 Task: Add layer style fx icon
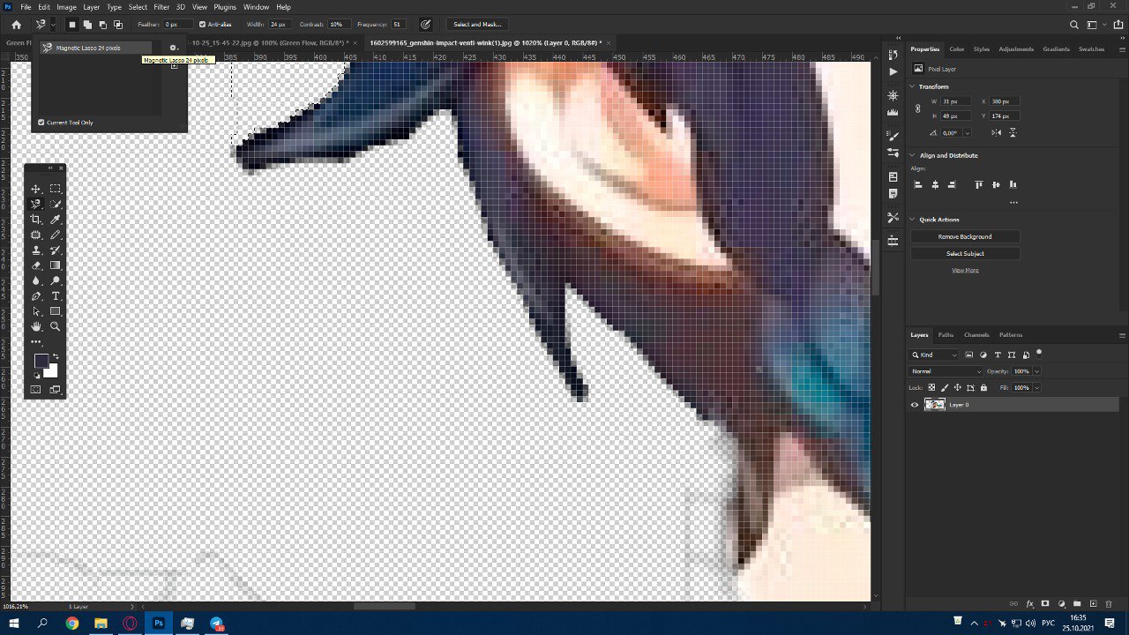click(x=1029, y=604)
